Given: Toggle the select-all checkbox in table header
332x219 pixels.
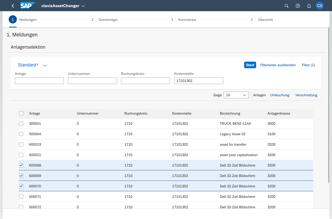Looking at the screenshot, I should point(21,113).
